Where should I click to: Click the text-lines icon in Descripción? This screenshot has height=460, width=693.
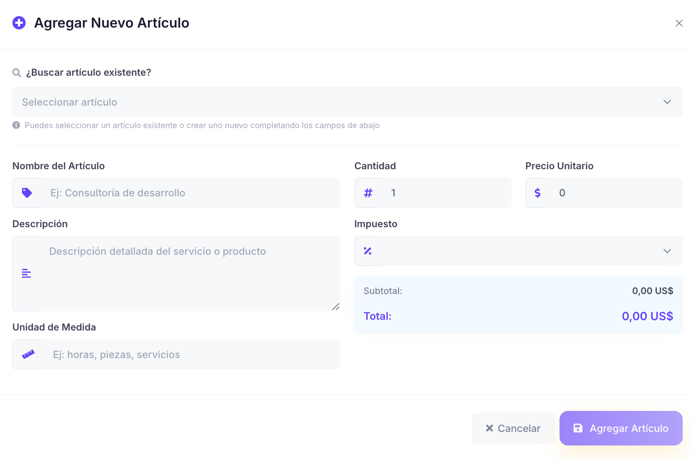pos(27,273)
